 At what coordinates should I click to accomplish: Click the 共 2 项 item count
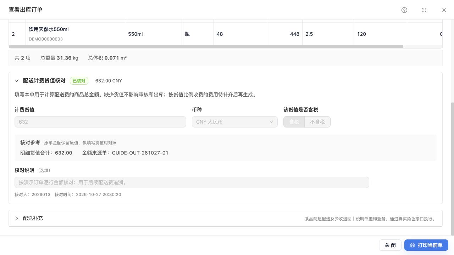(x=23, y=58)
